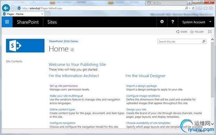The width and height of the screenshot is (216, 135).
Task: Open Import a design package link
Action: (142, 86)
